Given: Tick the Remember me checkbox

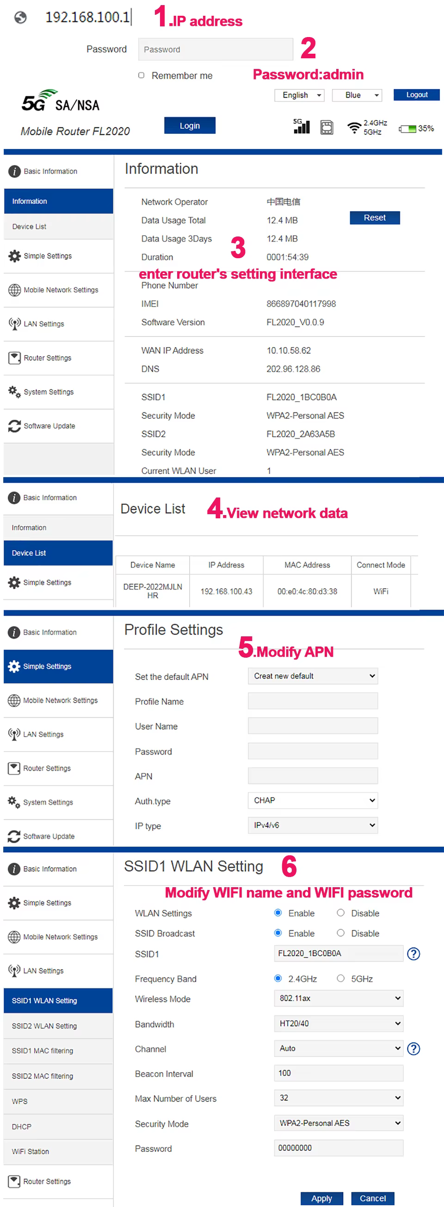Looking at the screenshot, I should click(x=142, y=75).
